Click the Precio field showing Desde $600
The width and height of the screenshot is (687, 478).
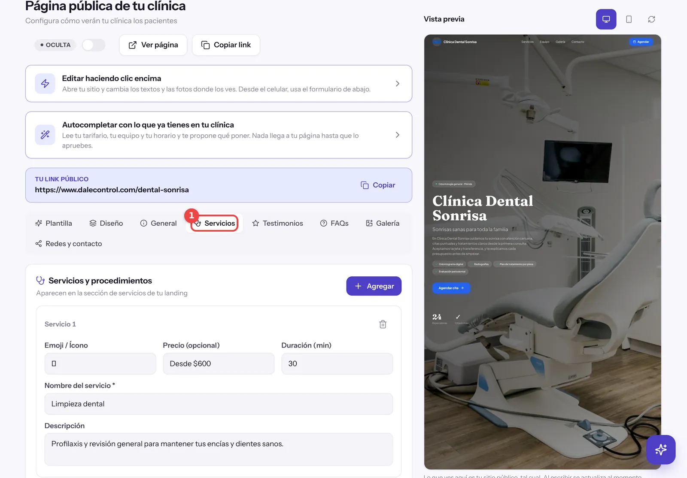219,364
